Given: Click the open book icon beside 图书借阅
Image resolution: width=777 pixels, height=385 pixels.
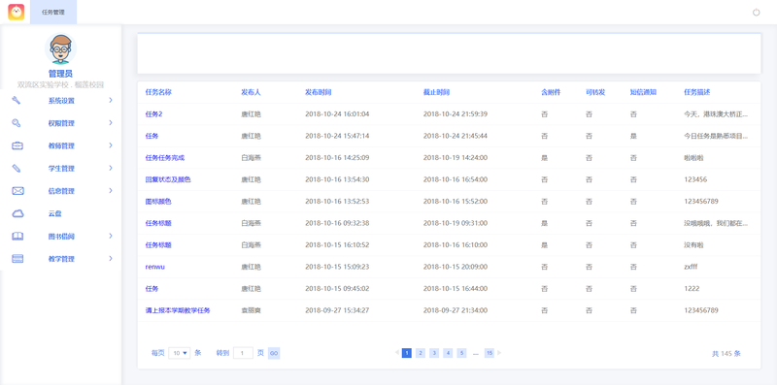Looking at the screenshot, I should (x=17, y=236).
